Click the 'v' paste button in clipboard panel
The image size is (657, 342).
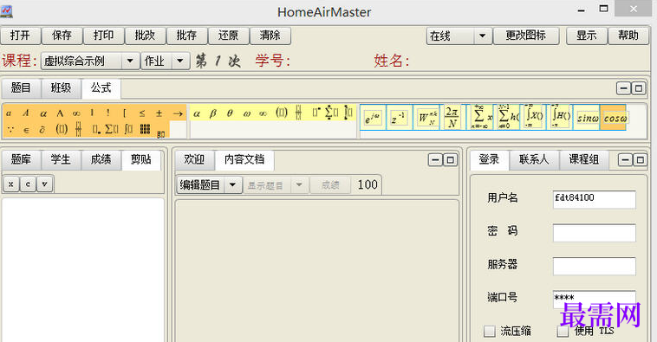click(x=45, y=184)
